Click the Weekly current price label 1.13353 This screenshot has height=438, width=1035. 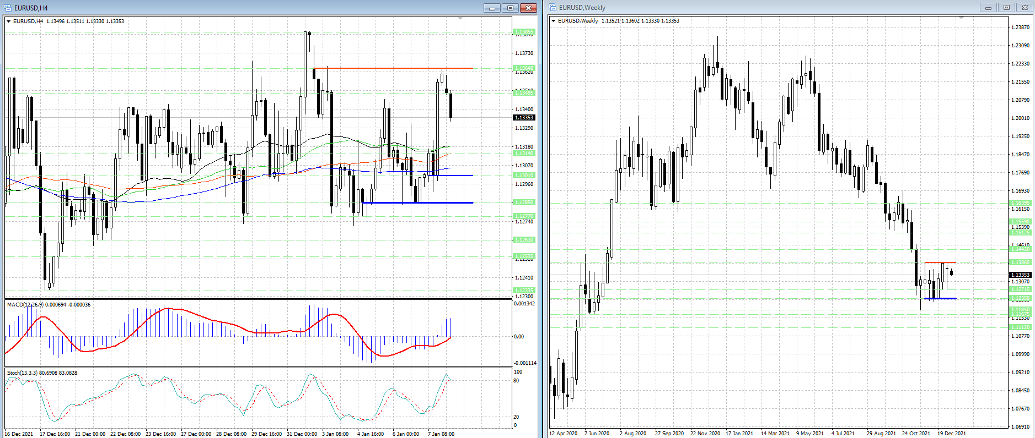click(x=1020, y=275)
